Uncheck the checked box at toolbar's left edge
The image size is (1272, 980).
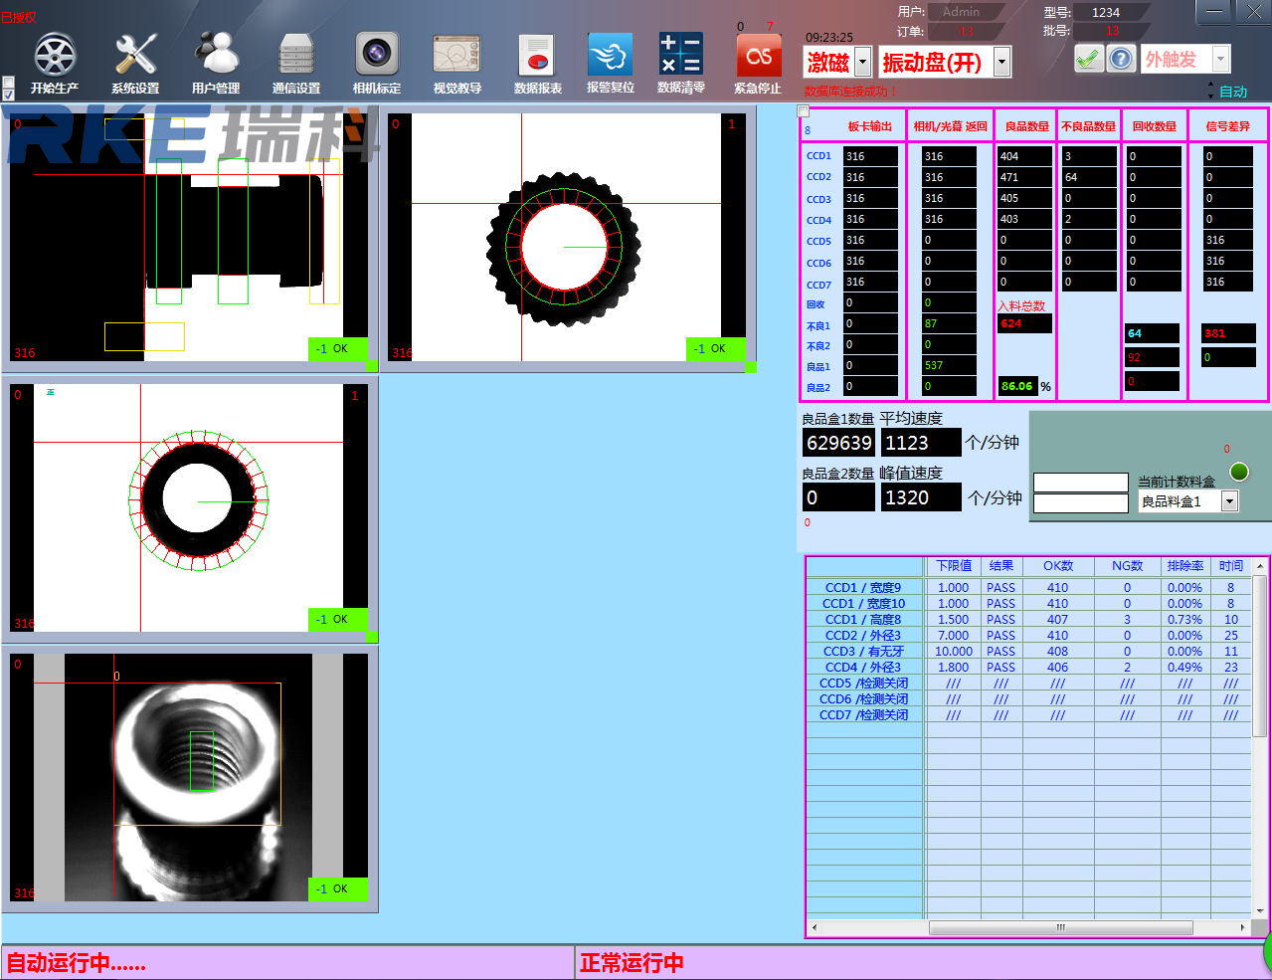coord(9,96)
